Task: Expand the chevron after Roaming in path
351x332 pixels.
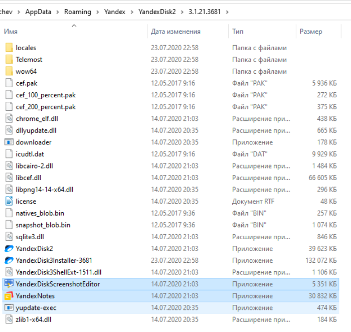Action: pos(98,12)
